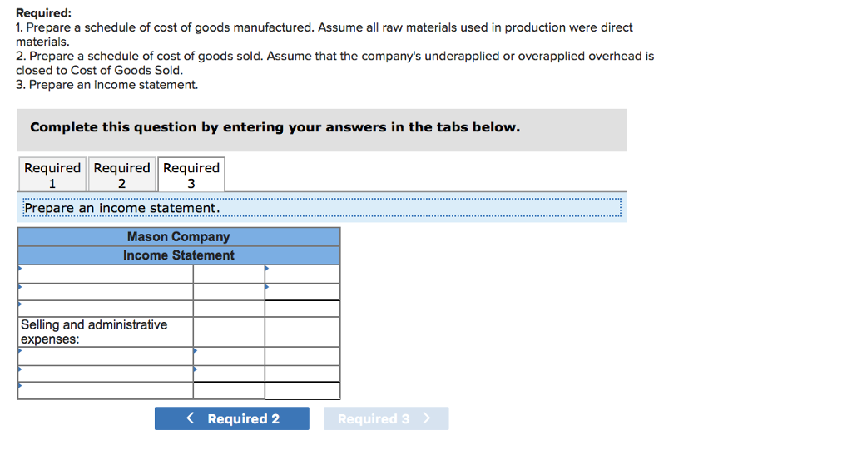Switch to the Required 2 tab
852x465 pixels.
point(121,175)
